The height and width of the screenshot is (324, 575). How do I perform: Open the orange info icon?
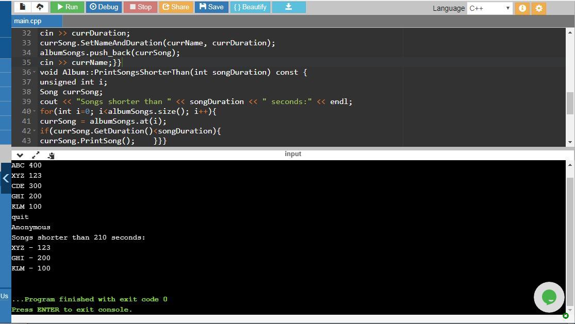pyautogui.click(x=522, y=8)
